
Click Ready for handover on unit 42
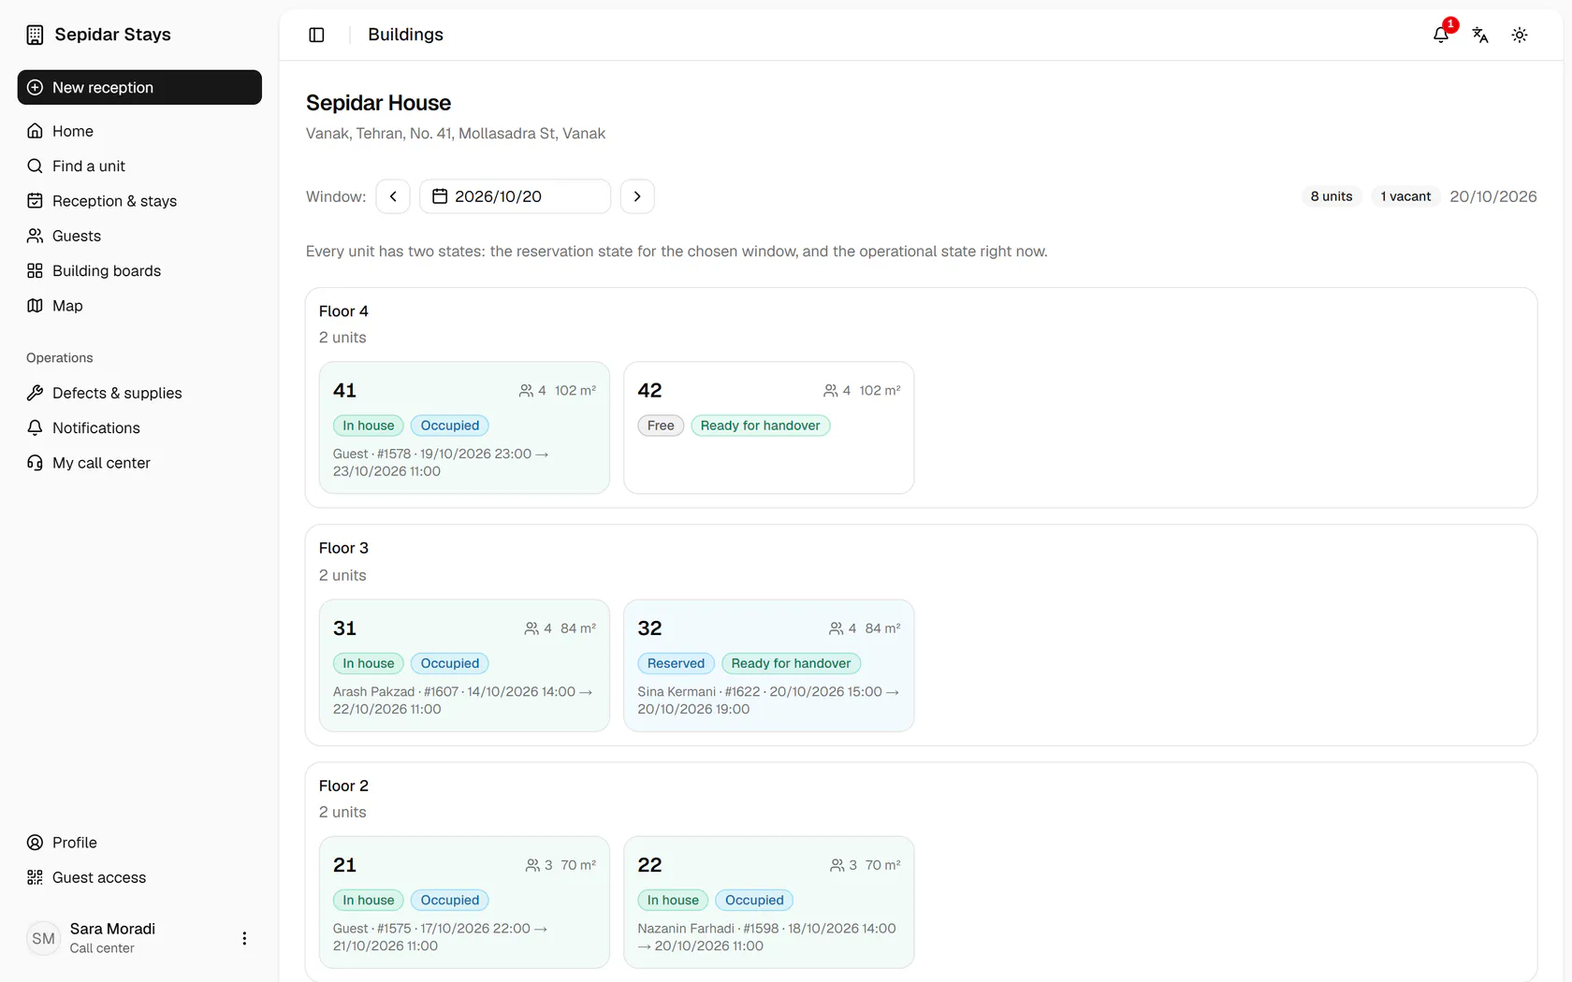click(760, 426)
